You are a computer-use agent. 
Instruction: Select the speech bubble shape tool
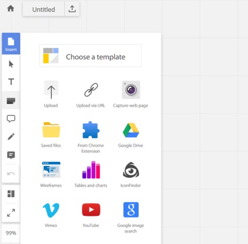click(x=11, y=118)
